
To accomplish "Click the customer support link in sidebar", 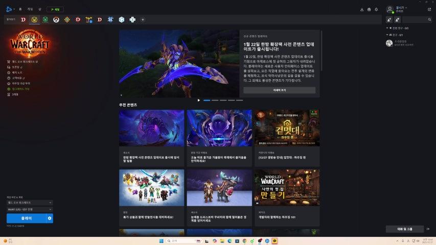I will [17, 78].
